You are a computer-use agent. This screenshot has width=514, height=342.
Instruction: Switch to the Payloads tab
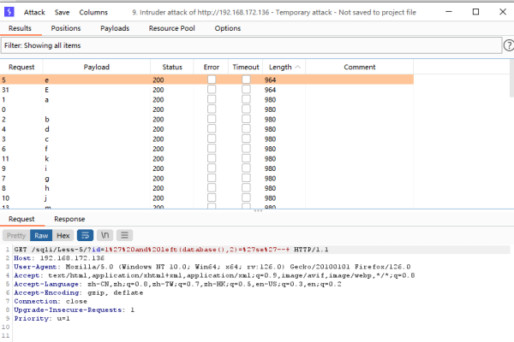pyautogui.click(x=115, y=28)
